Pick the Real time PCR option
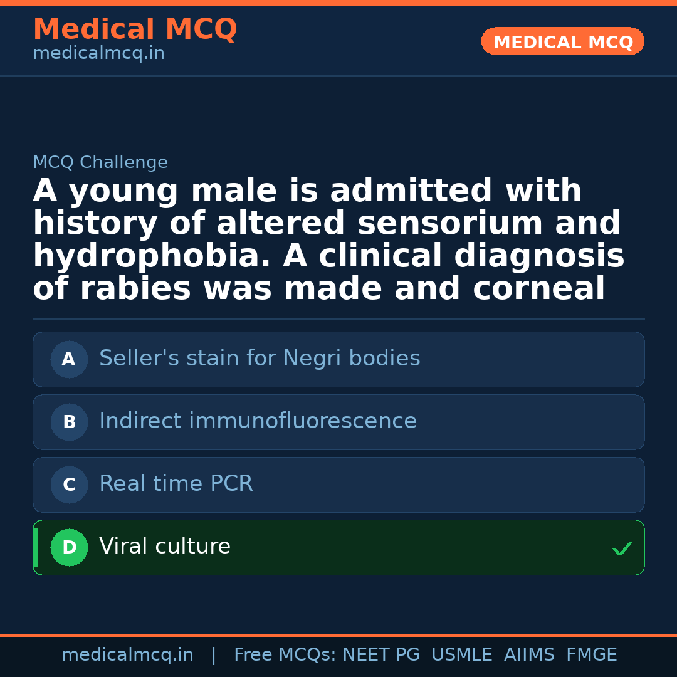The height and width of the screenshot is (677, 677). click(176, 484)
